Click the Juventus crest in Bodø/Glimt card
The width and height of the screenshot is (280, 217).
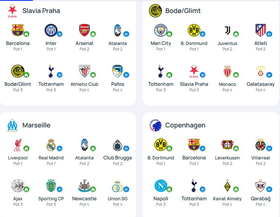point(227,30)
